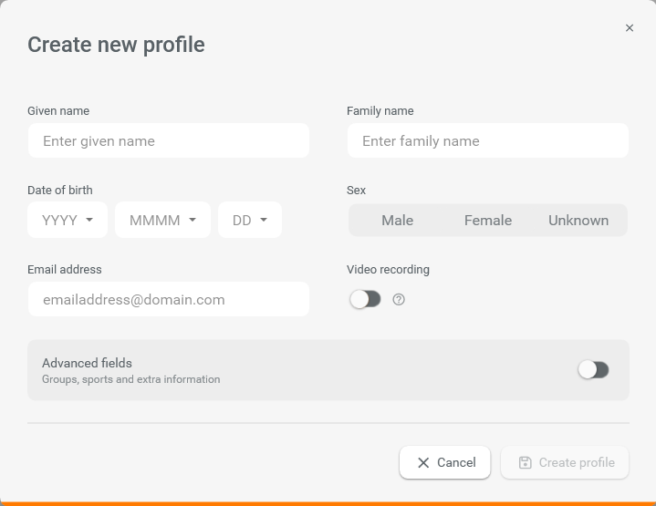The height and width of the screenshot is (506, 656).
Task: Toggle the Video recording switch
Action: tap(365, 299)
